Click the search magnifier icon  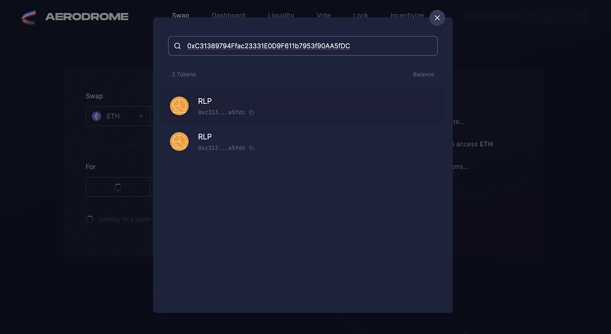coord(178,46)
